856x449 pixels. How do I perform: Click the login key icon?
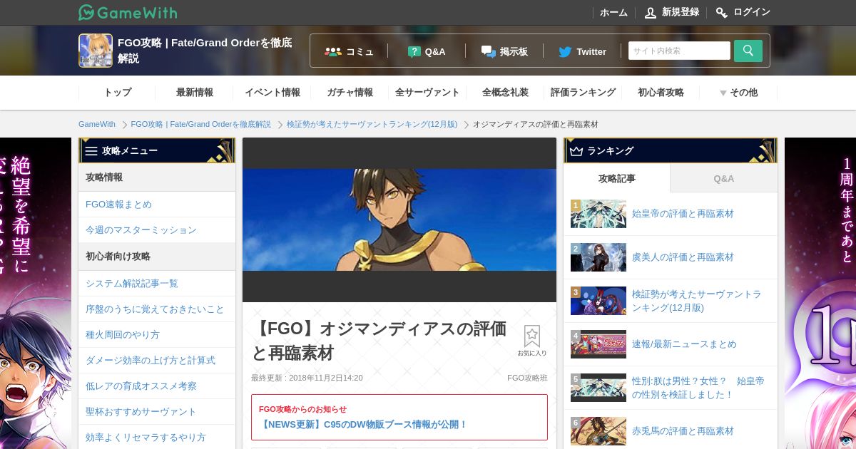click(721, 13)
